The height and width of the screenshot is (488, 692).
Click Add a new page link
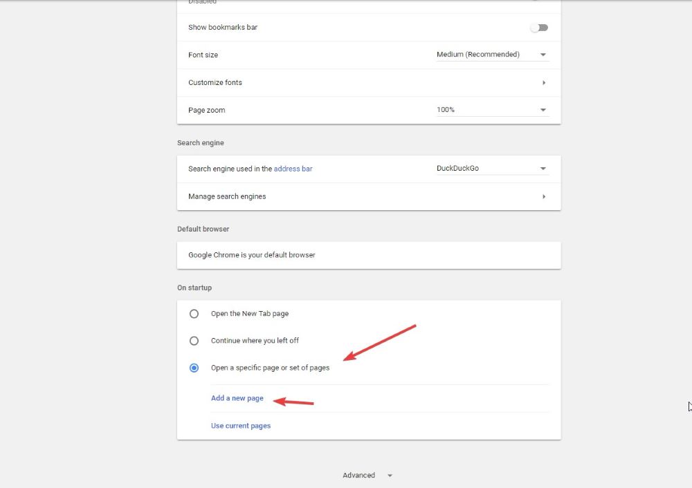point(237,398)
